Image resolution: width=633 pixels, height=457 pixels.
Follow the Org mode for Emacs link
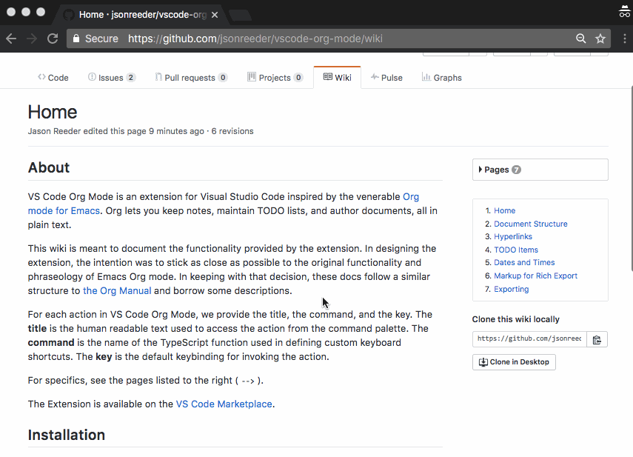(64, 211)
